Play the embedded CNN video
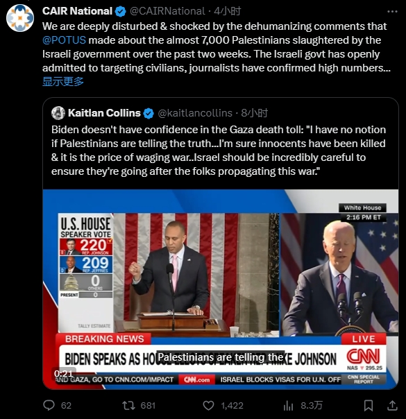 click(221, 289)
